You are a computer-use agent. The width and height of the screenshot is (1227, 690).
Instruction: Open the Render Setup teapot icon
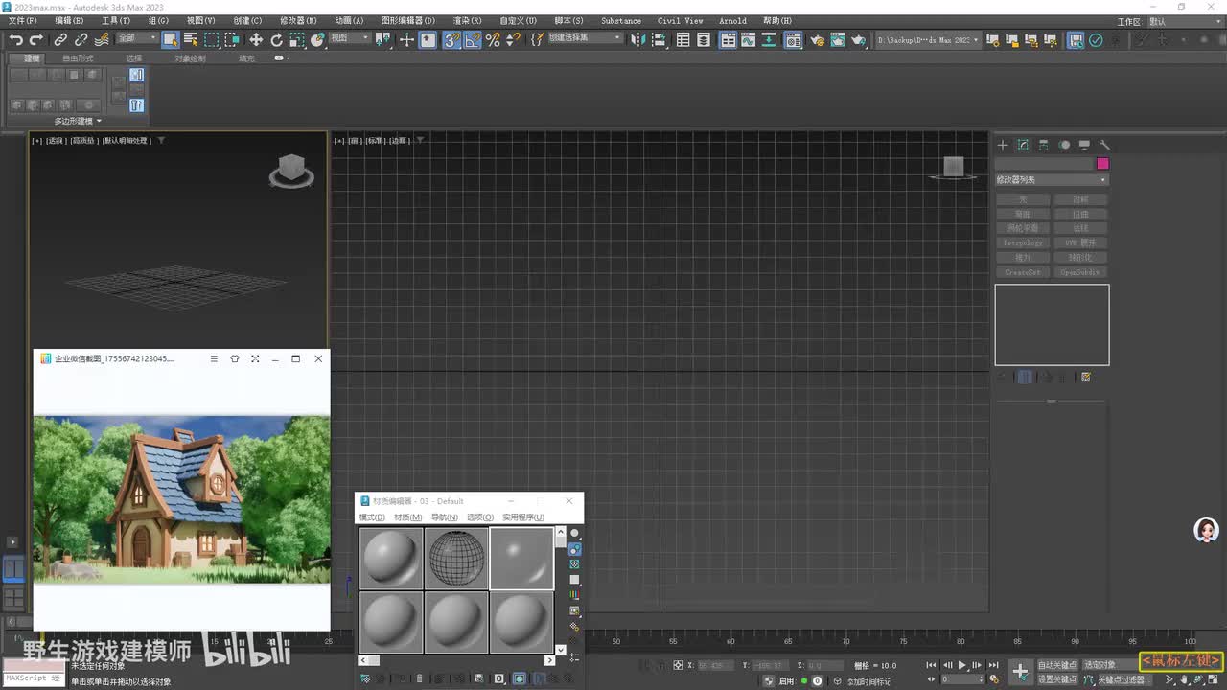pyautogui.click(x=817, y=40)
